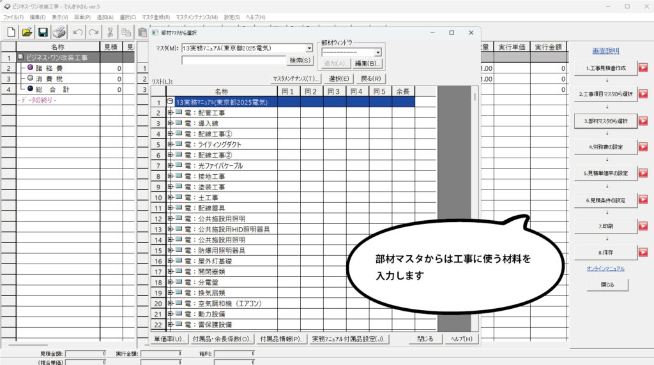Open the マスタメンテナンス(M) menu

197,17
